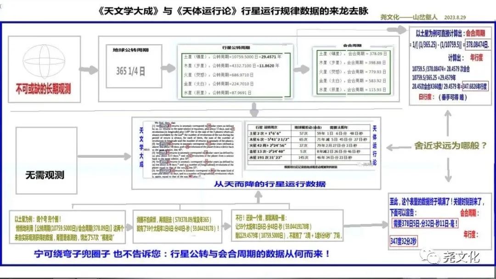The image size is (496, 279).
Task: Click the 日行度:(垂手可得 略) line
Action: (x=443, y=97)
